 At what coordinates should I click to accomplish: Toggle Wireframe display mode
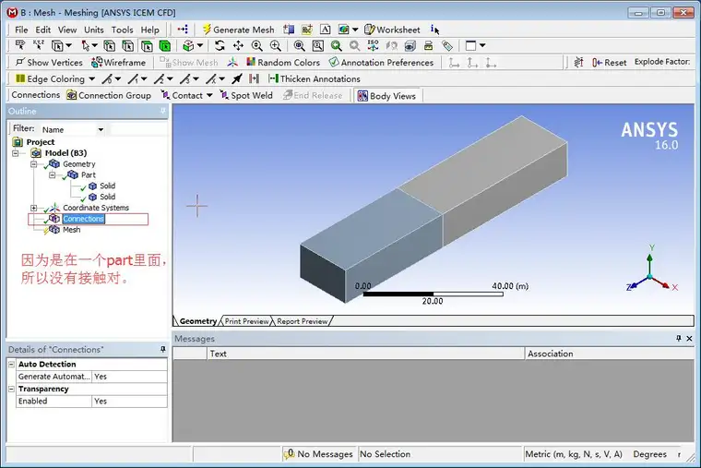click(x=118, y=63)
